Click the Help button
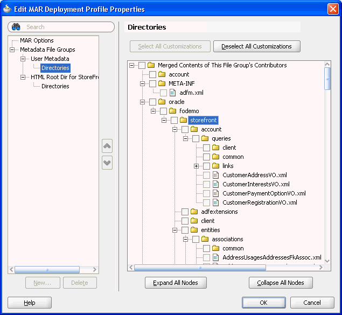 30,303
